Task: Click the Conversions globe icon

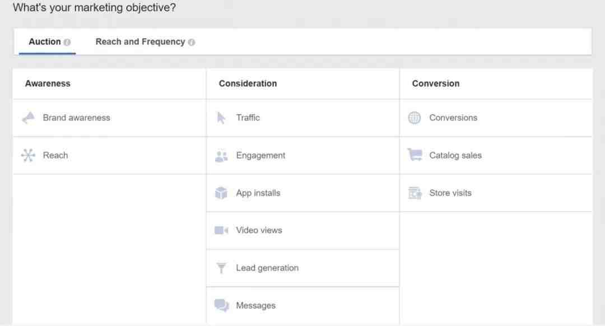Action: tap(415, 118)
